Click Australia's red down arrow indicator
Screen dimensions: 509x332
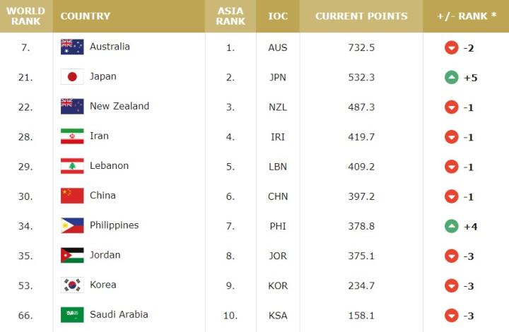452,47
